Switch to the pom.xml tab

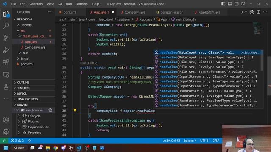[x=69, y=12]
